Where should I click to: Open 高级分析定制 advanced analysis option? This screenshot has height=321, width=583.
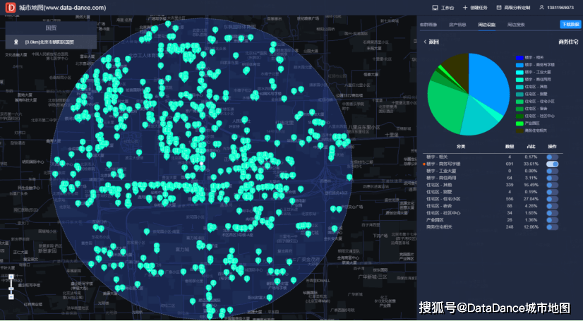coord(513,8)
